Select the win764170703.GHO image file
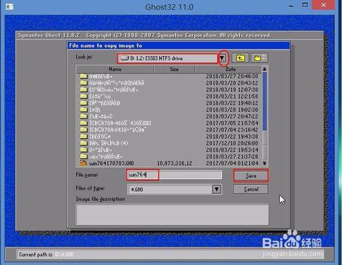343x265 pixels. click(169, 163)
